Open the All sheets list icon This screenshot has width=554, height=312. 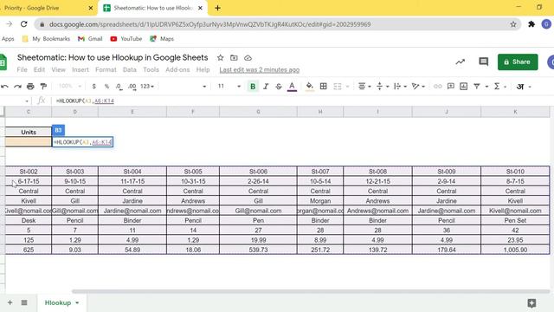[x=24, y=302]
